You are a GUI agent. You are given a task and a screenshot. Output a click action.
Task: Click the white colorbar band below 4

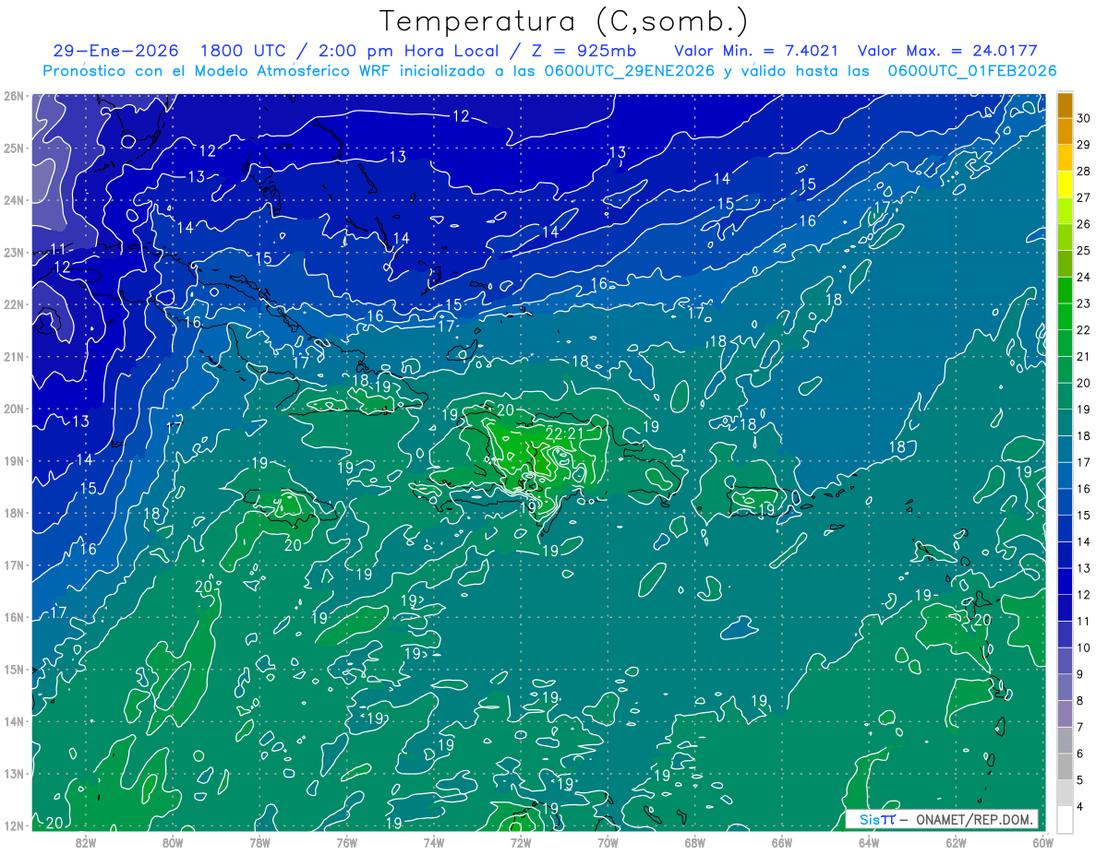click(x=1065, y=819)
